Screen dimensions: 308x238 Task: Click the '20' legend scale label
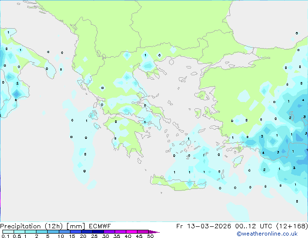(x=83, y=236)
